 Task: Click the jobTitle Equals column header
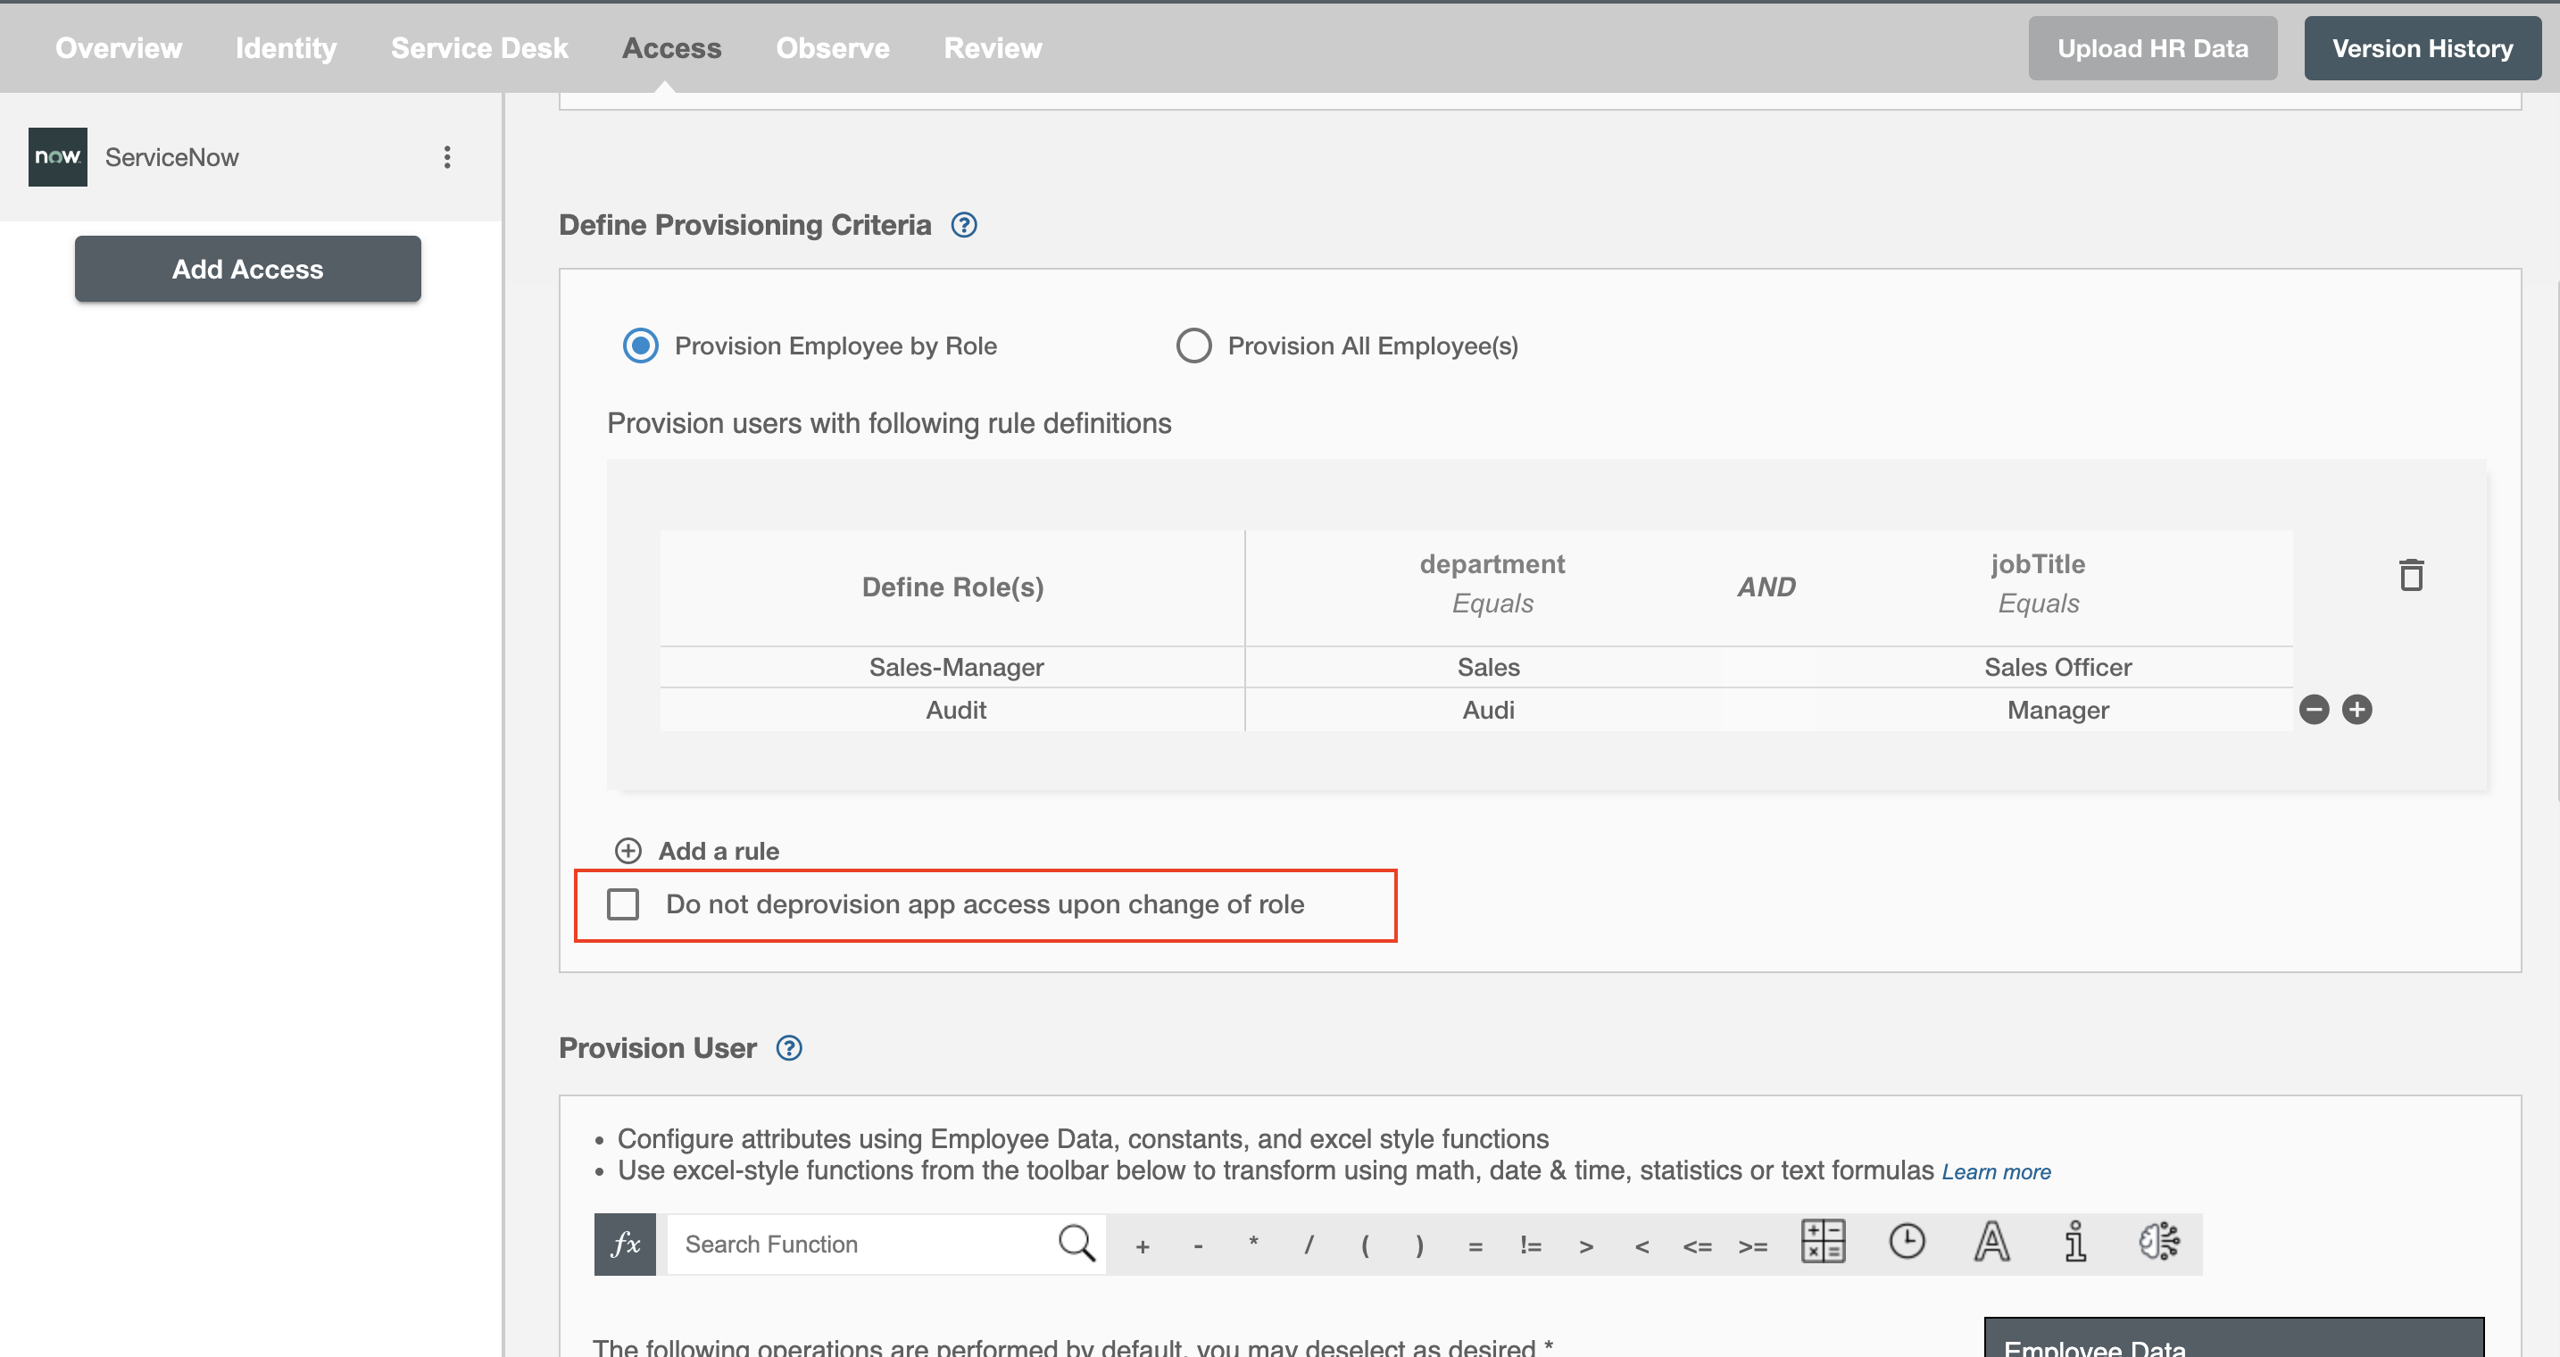(2037, 584)
